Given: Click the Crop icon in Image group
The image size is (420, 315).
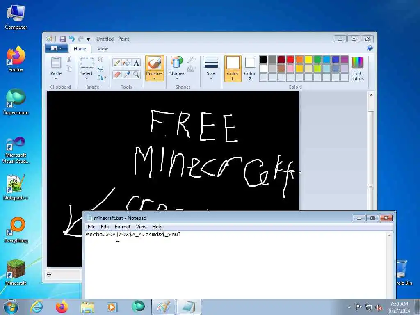Looking at the screenshot, I should click(x=100, y=59).
